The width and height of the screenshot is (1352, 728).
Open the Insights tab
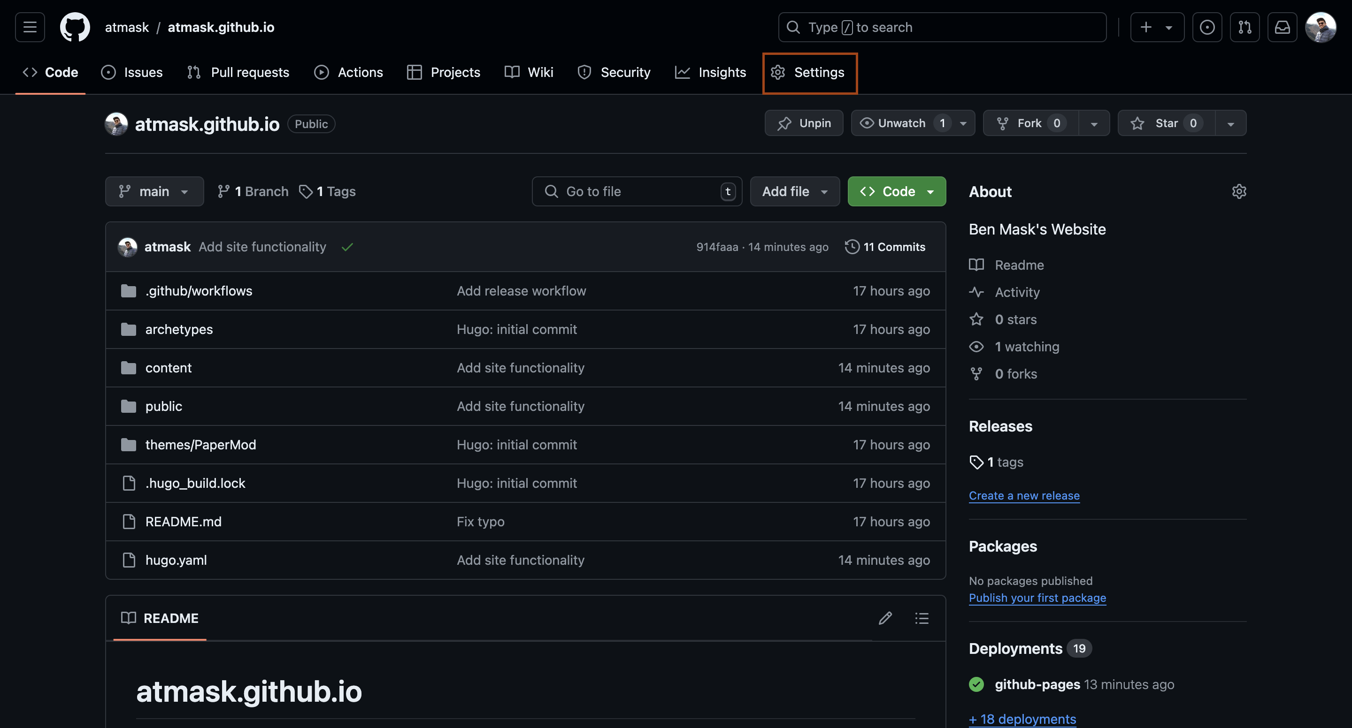click(x=711, y=72)
